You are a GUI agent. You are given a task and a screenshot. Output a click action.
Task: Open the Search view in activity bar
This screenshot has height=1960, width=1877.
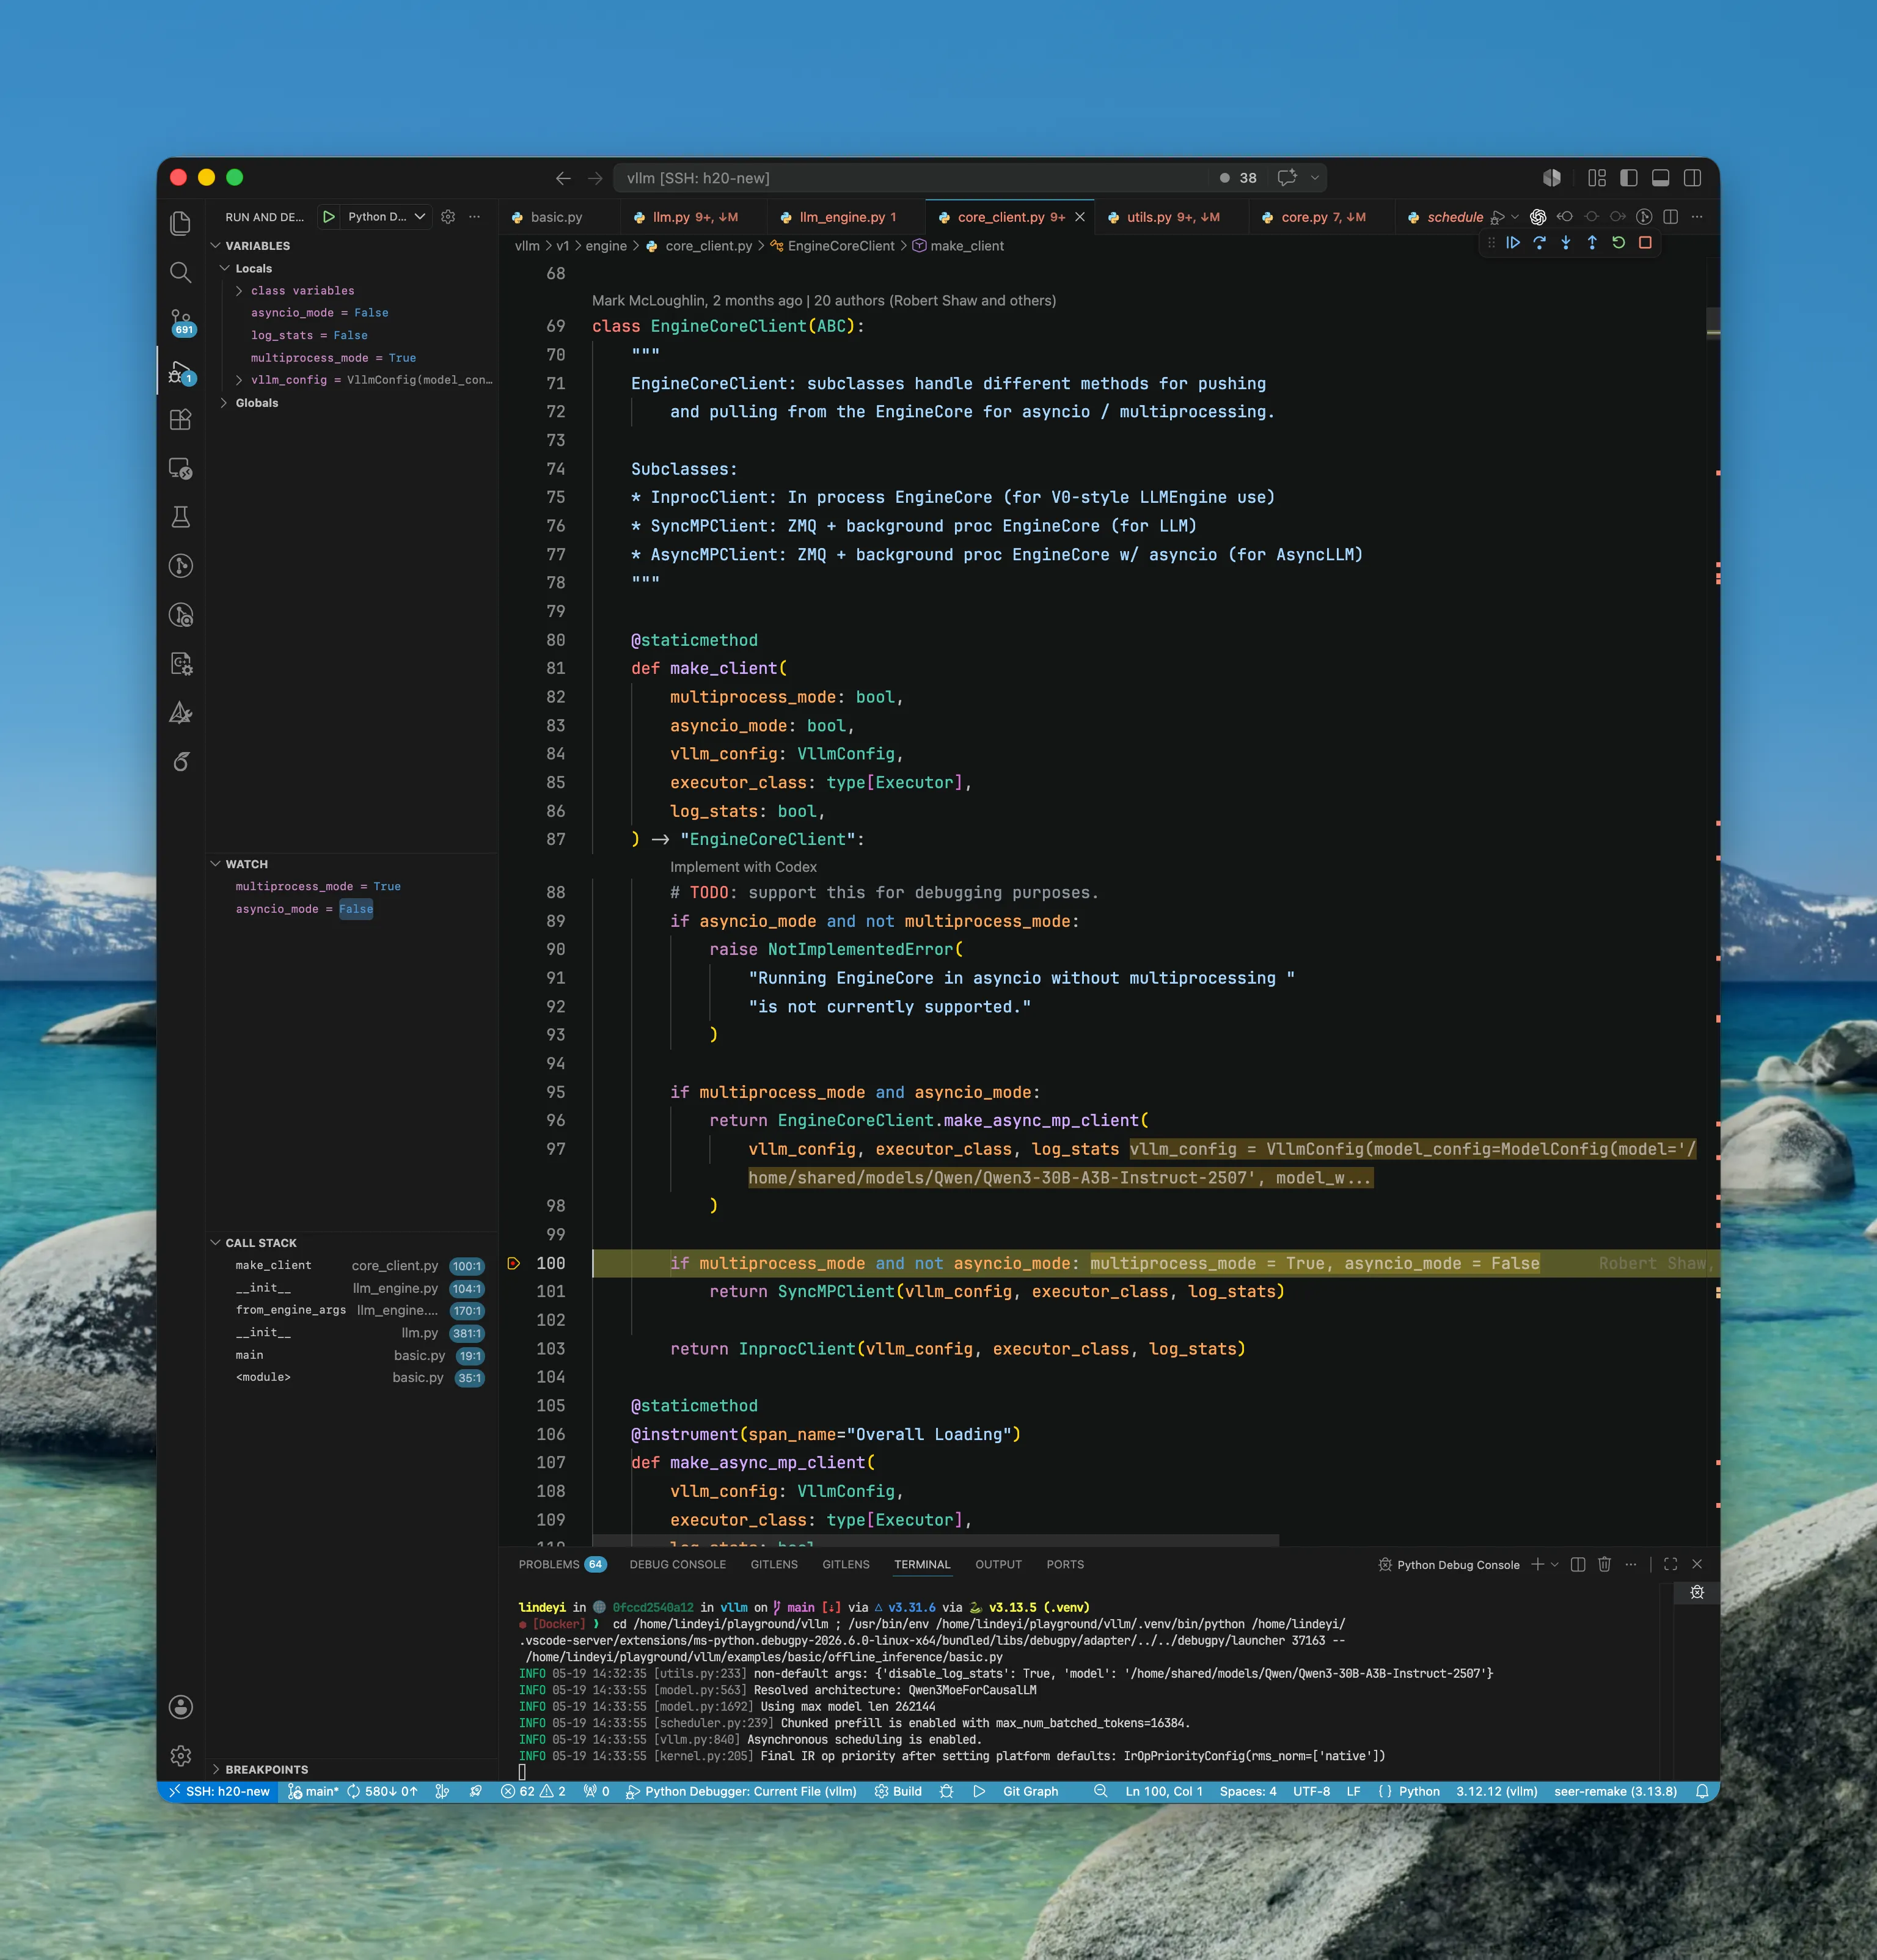coord(180,272)
